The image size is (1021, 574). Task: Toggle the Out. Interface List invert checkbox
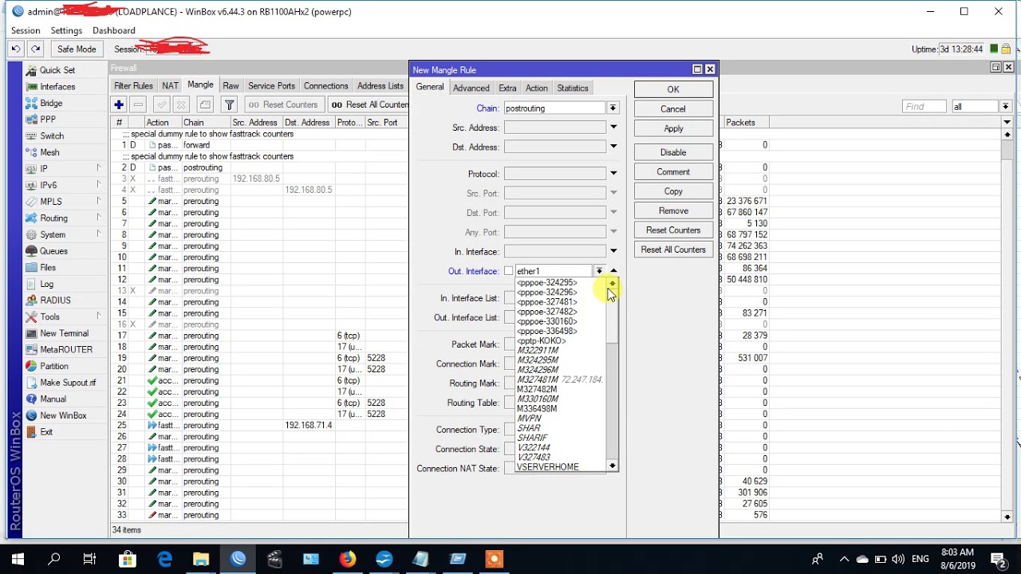pyautogui.click(x=508, y=317)
